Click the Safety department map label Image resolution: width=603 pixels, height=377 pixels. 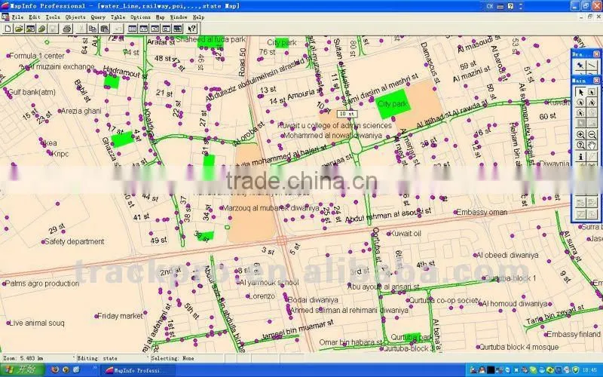tap(74, 241)
